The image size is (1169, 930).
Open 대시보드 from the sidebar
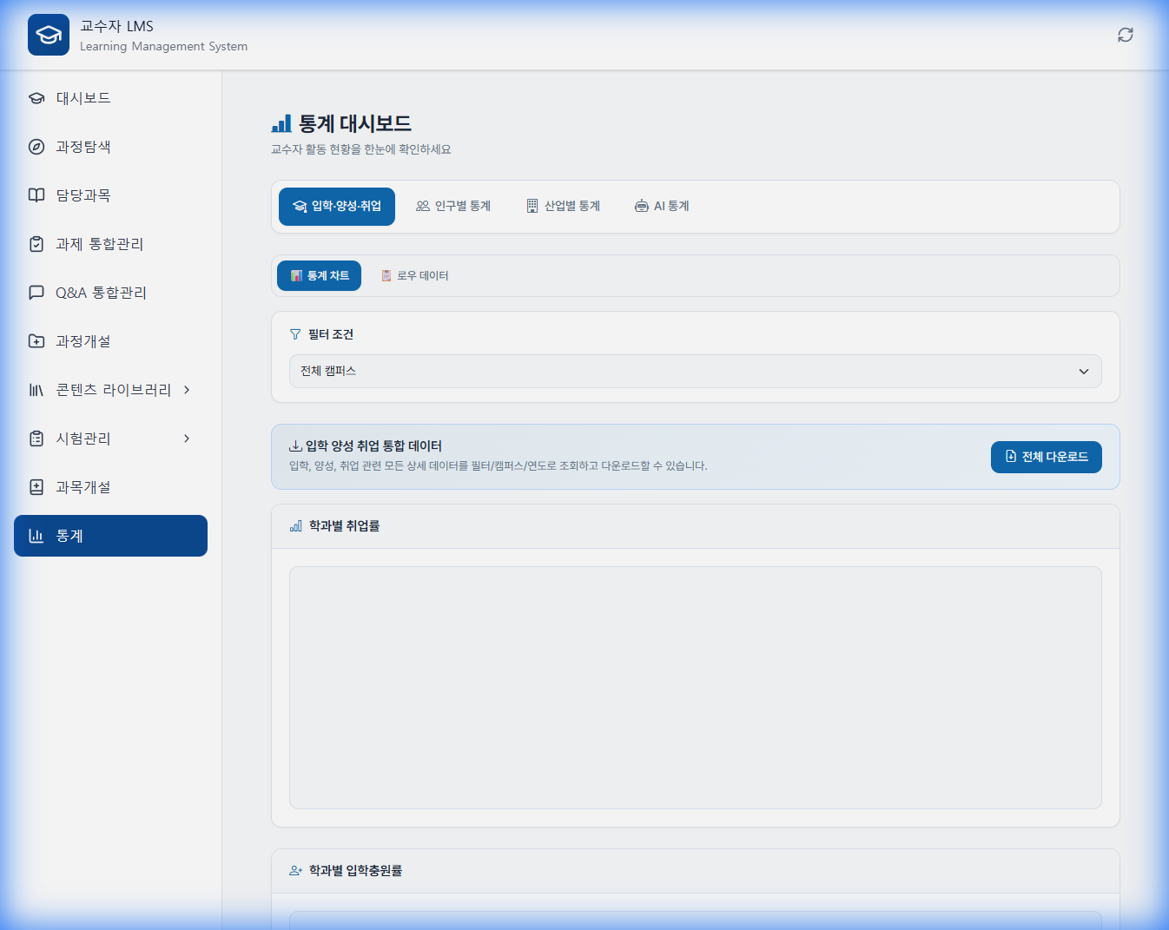click(83, 98)
